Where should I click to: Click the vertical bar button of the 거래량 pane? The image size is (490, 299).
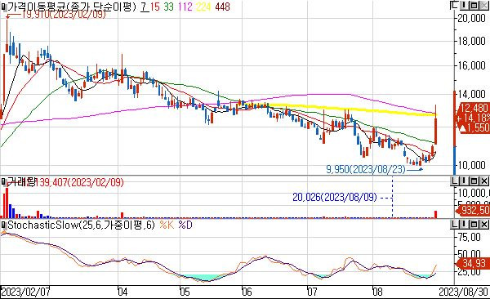[464, 181]
